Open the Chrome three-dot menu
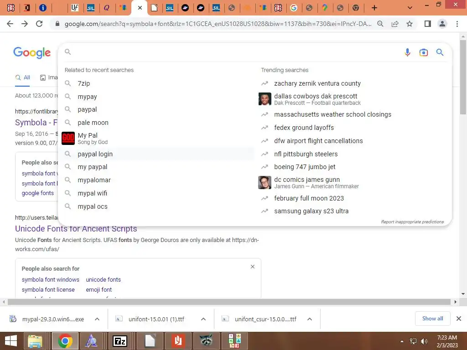The height and width of the screenshot is (350, 467). click(457, 24)
